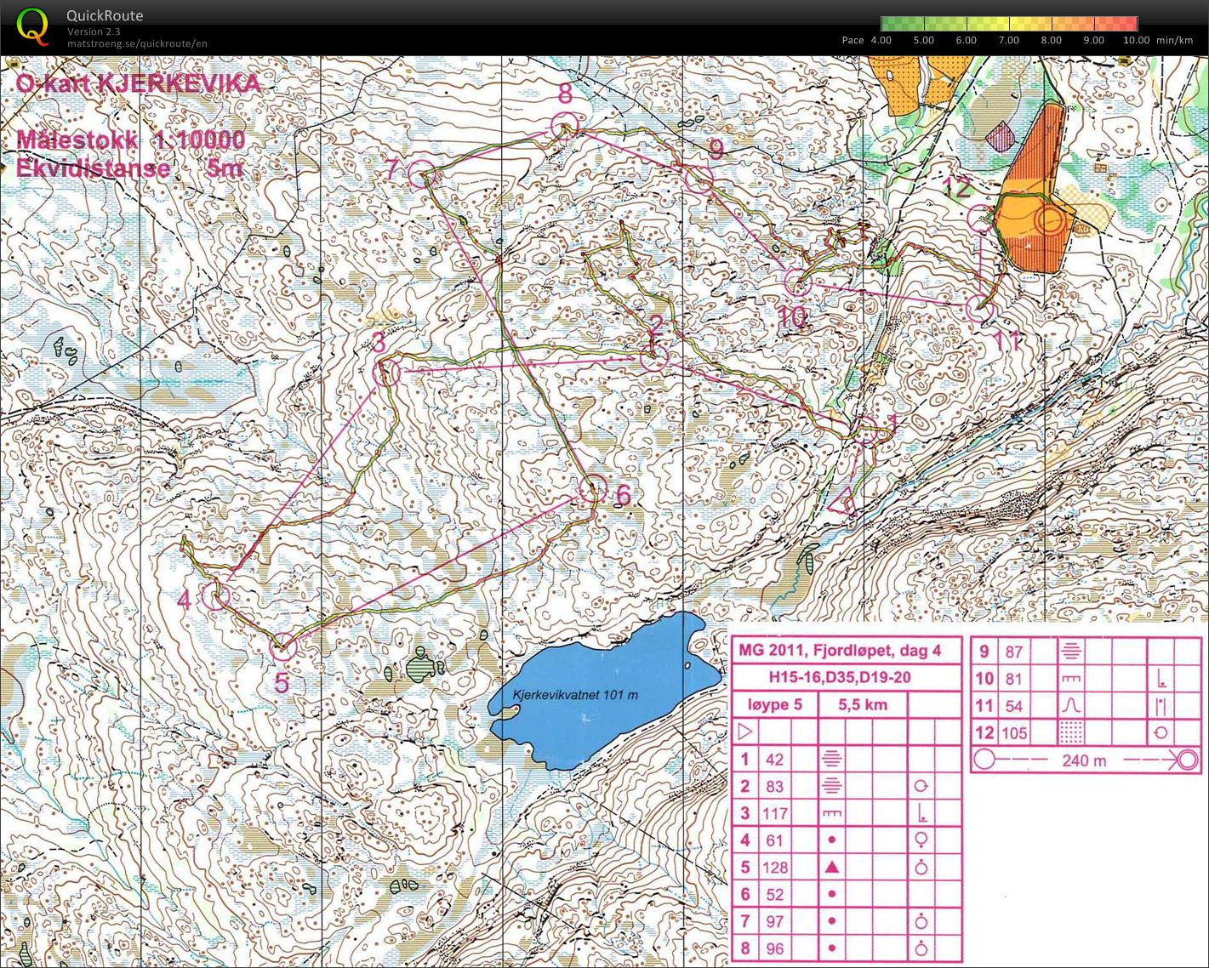Click control code 42 in the table

(774, 760)
